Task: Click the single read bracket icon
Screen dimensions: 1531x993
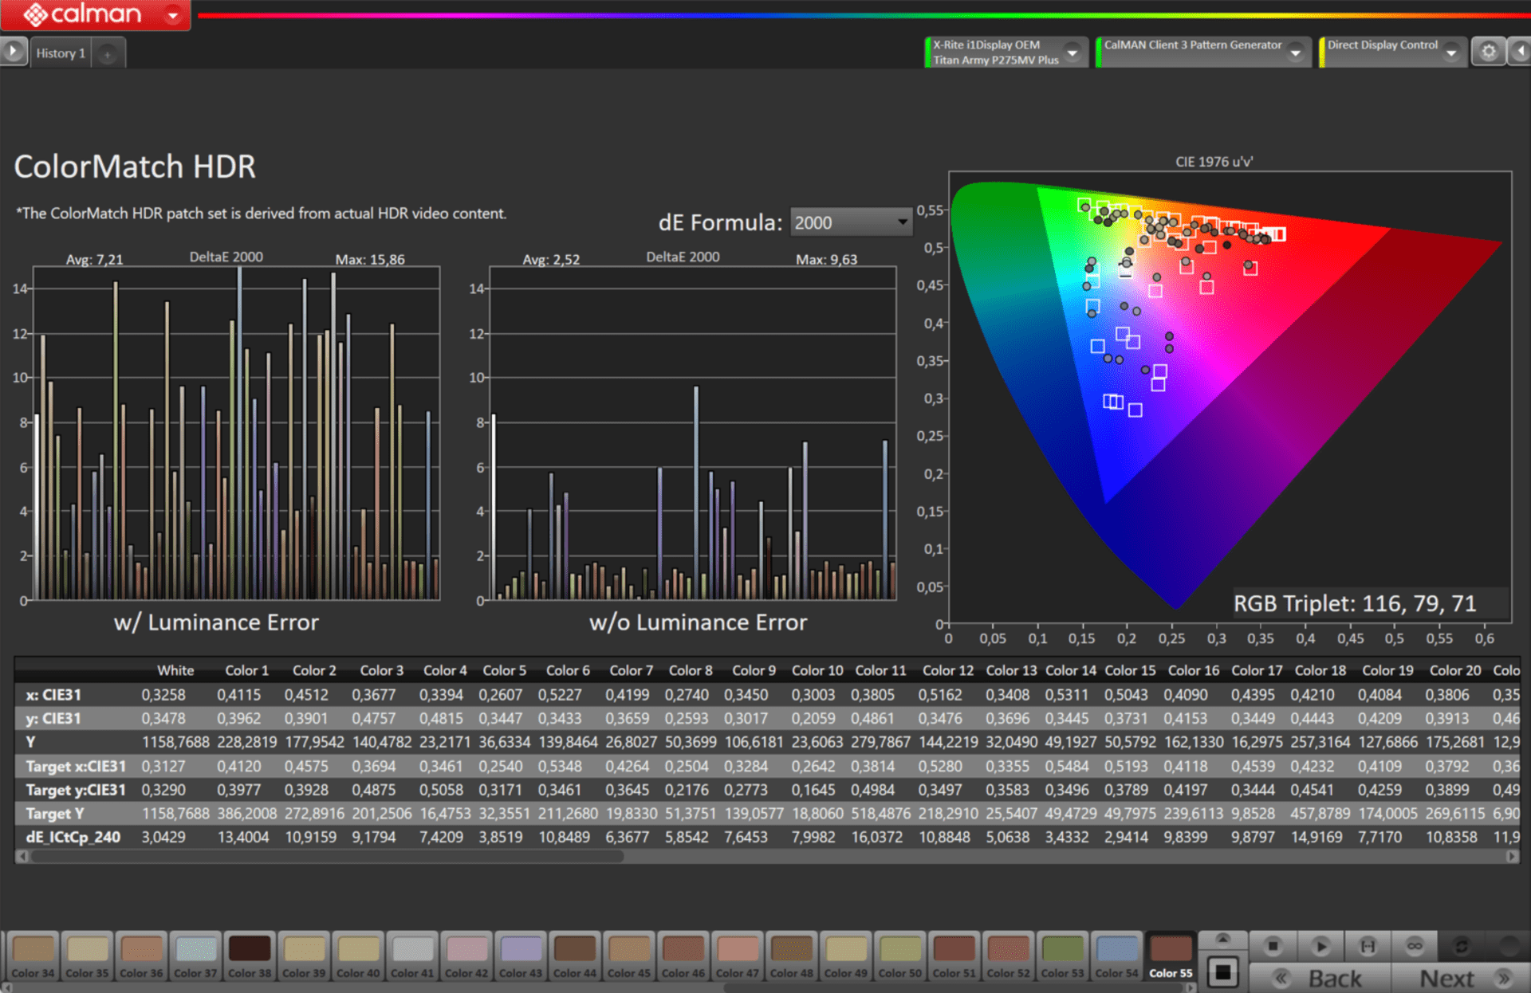Action: [1368, 946]
